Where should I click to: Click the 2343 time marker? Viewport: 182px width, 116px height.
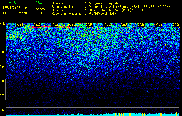(x=54, y=25)
